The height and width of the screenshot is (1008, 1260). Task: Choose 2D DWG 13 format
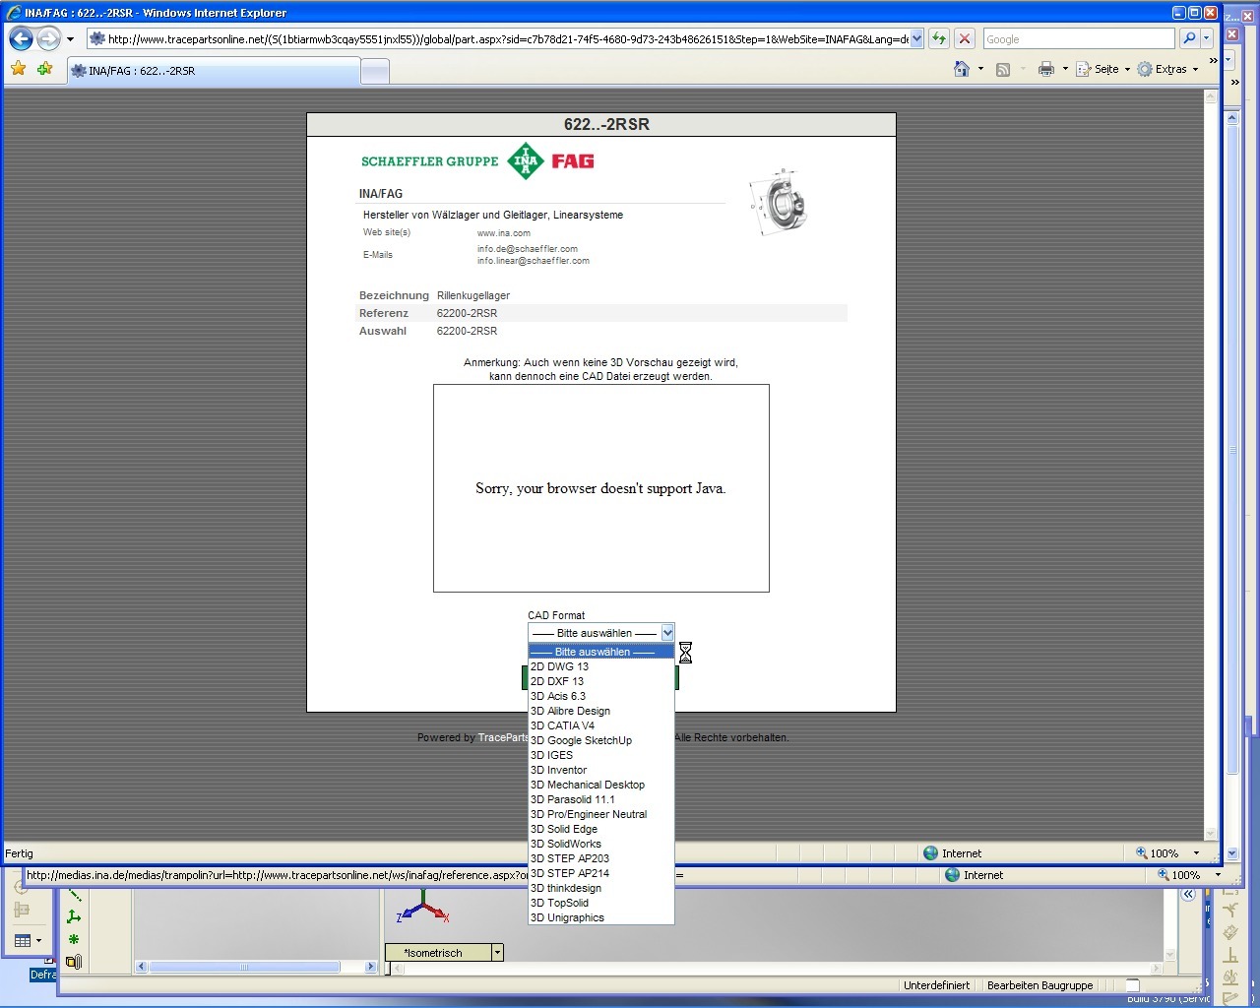click(x=601, y=666)
